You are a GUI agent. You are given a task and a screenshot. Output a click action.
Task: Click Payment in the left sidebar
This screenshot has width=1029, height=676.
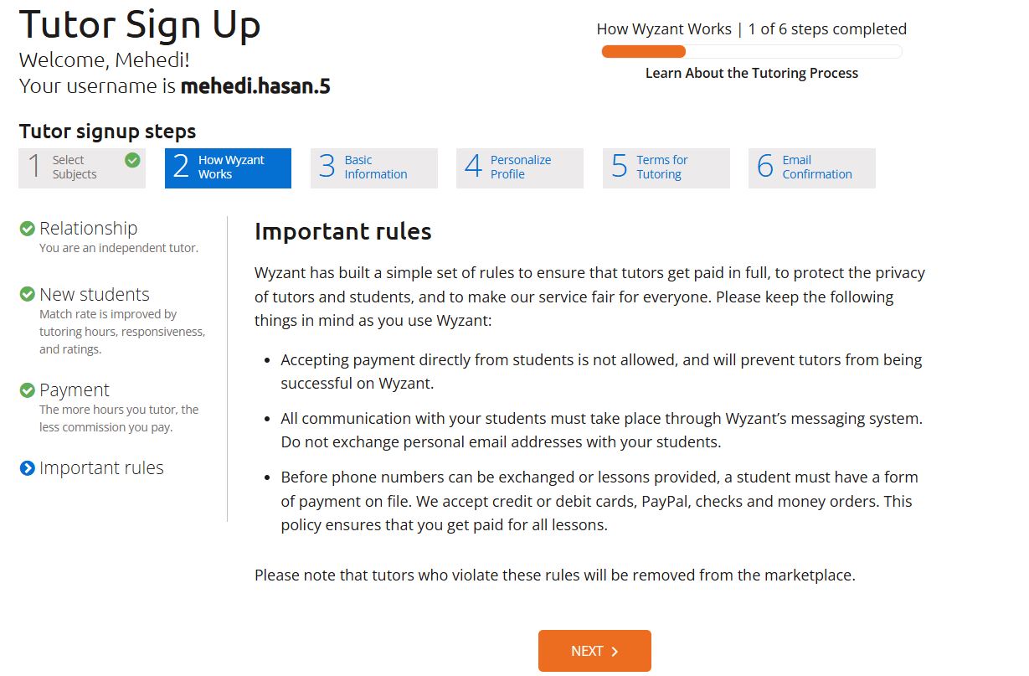[x=74, y=389]
